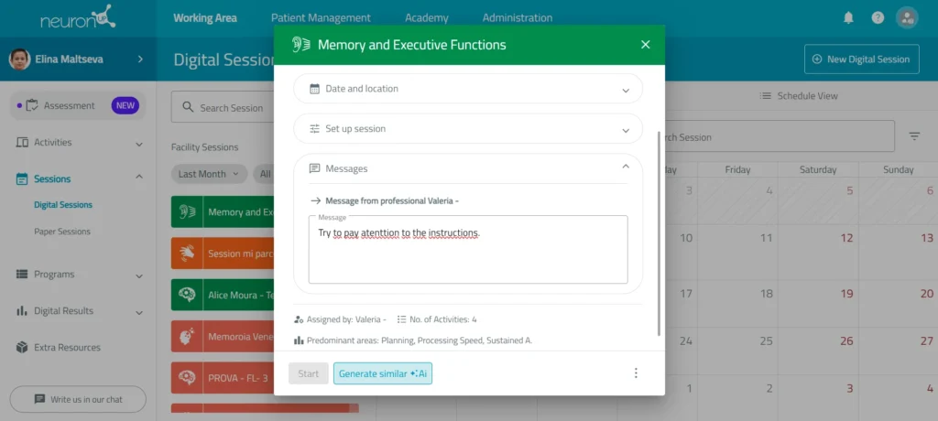Expand the Set up session section
938x421 pixels.
tap(468, 129)
